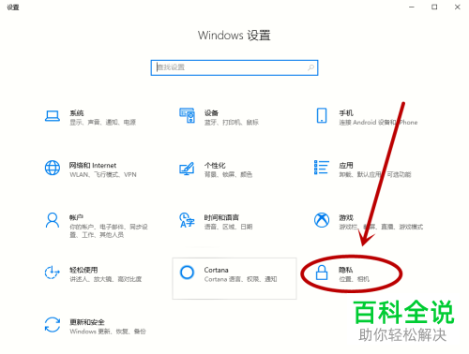
Task: Select the 设备 title text
Action: tap(211, 113)
